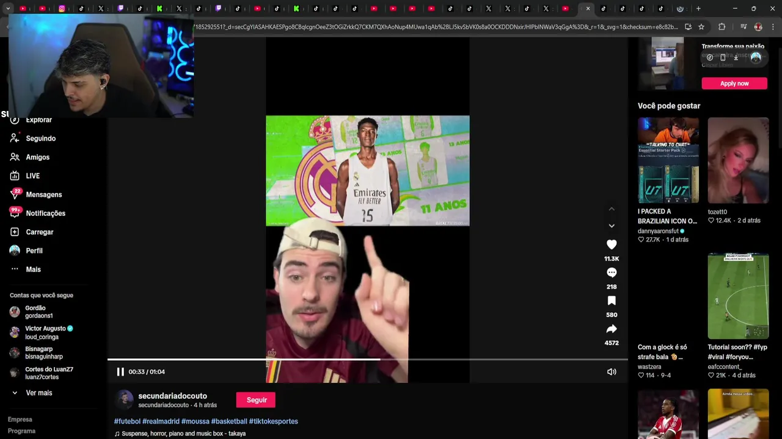Viewport: 782px width, 439px height.
Task: Seek along the video progress bar
Action: [368, 359]
